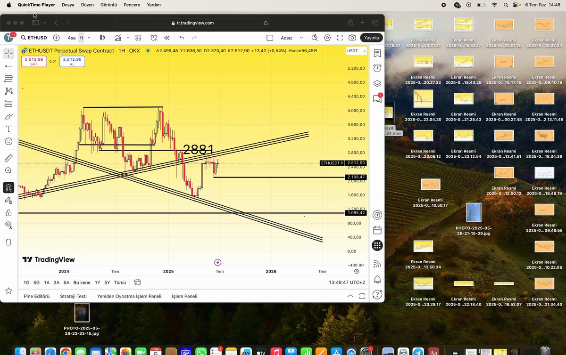
Task: Expand the timeframe interval dropdown
Action: tap(89, 38)
